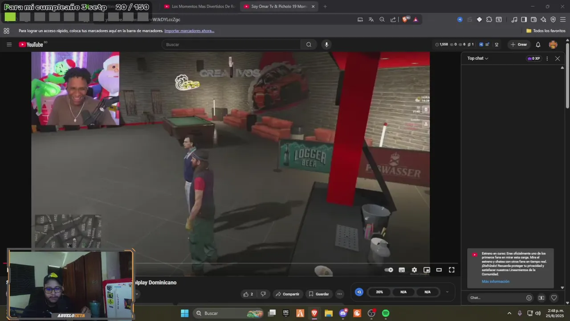Open the taskbar clock and date
The height and width of the screenshot is (321, 570).
[x=556, y=313]
